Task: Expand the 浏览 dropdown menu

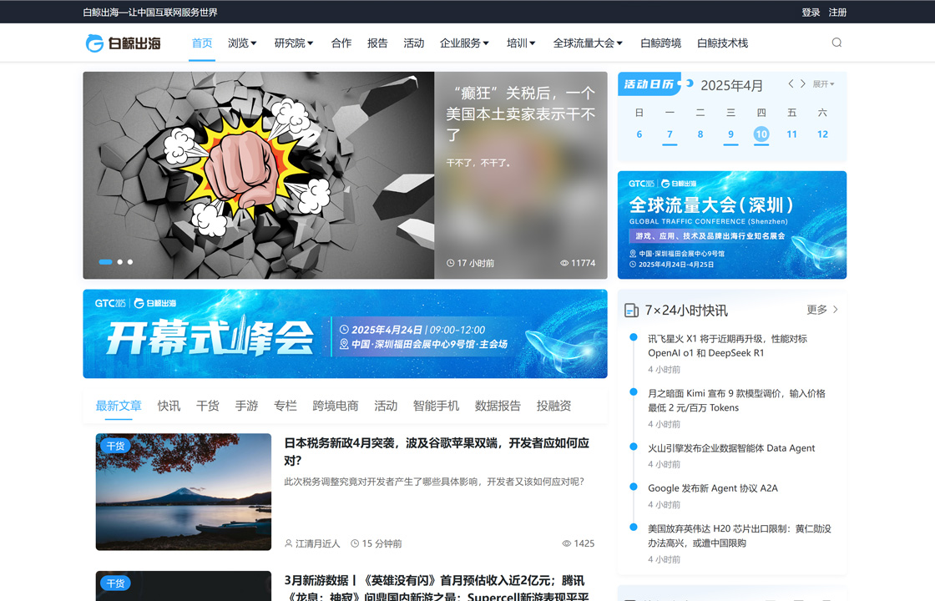Action: pos(242,43)
